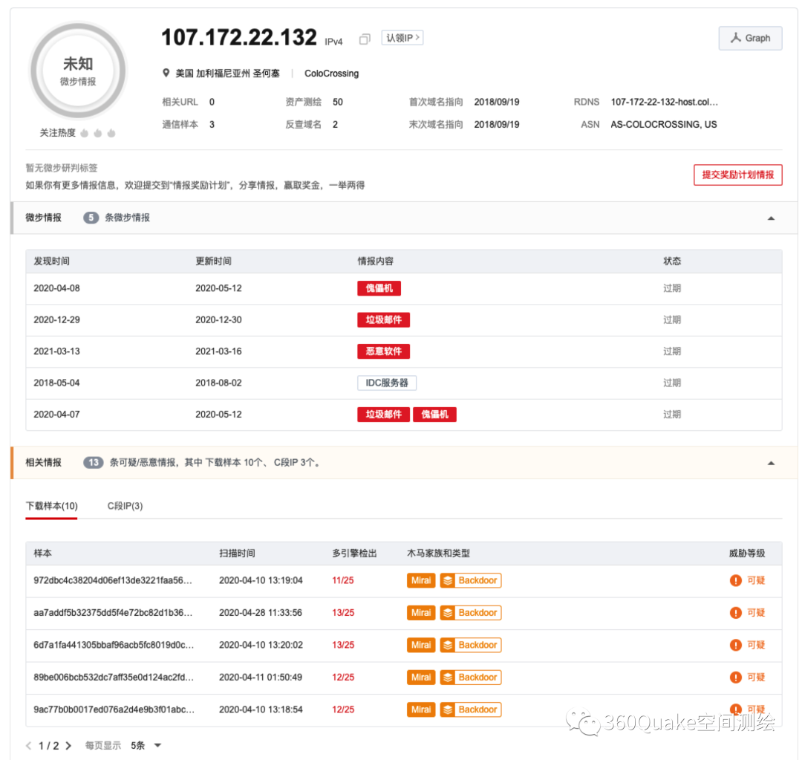Open the Graph view button
The height and width of the screenshot is (760, 802).
click(x=750, y=38)
